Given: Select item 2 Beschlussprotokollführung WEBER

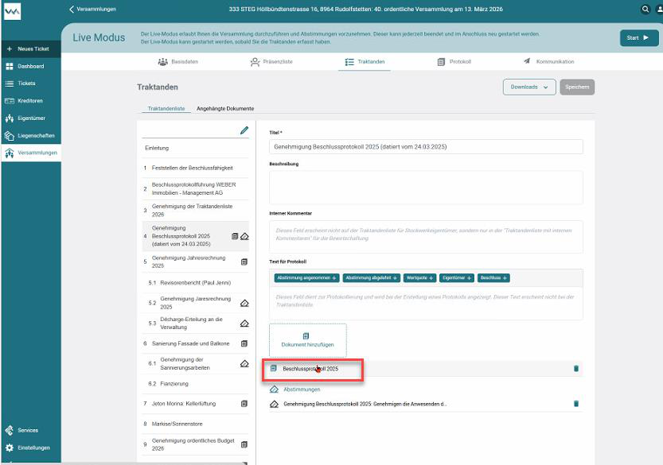Looking at the screenshot, I should pyautogui.click(x=195, y=189).
